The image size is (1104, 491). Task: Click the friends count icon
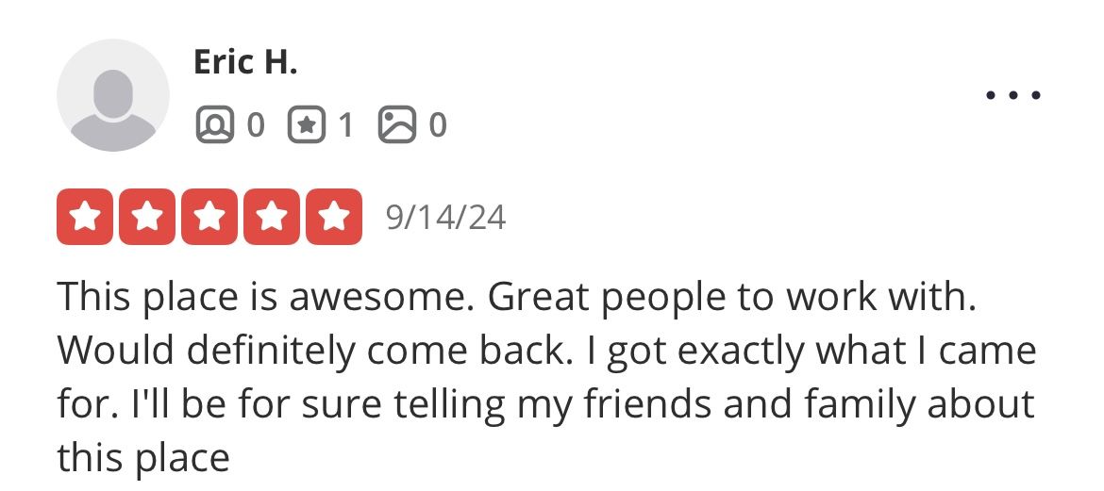pyautogui.click(x=215, y=124)
